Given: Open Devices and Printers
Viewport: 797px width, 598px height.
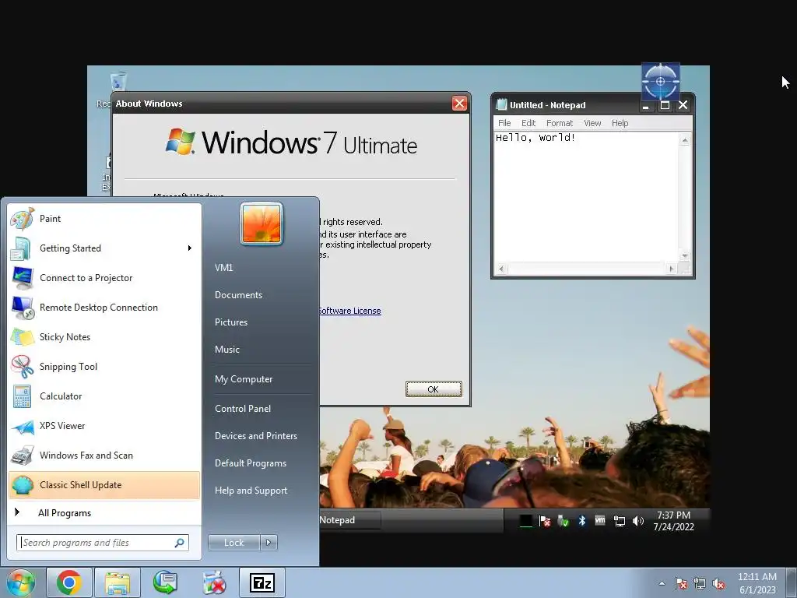Looking at the screenshot, I should point(255,436).
